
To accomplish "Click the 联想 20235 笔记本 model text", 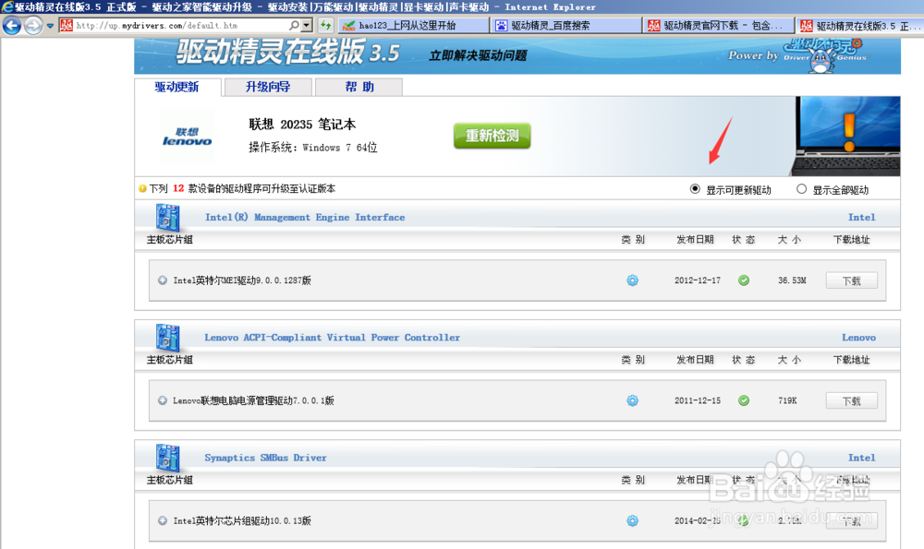I will (x=302, y=125).
